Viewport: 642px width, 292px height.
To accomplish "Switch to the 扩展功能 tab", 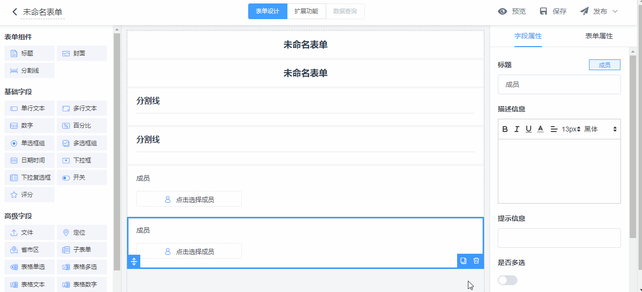I will click(306, 11).
